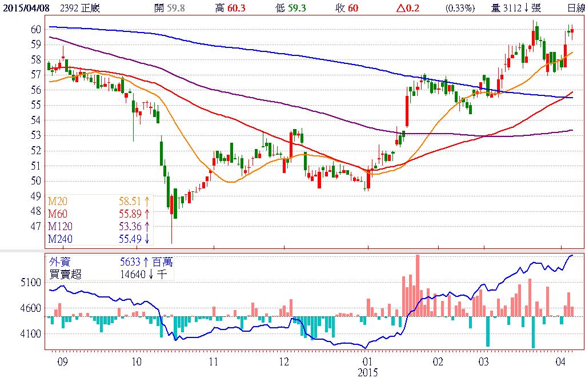The width and height of the screenshot is (585, 378).
Task: Open the 日線 chart period selector
Action: click(x=575, y=8)
